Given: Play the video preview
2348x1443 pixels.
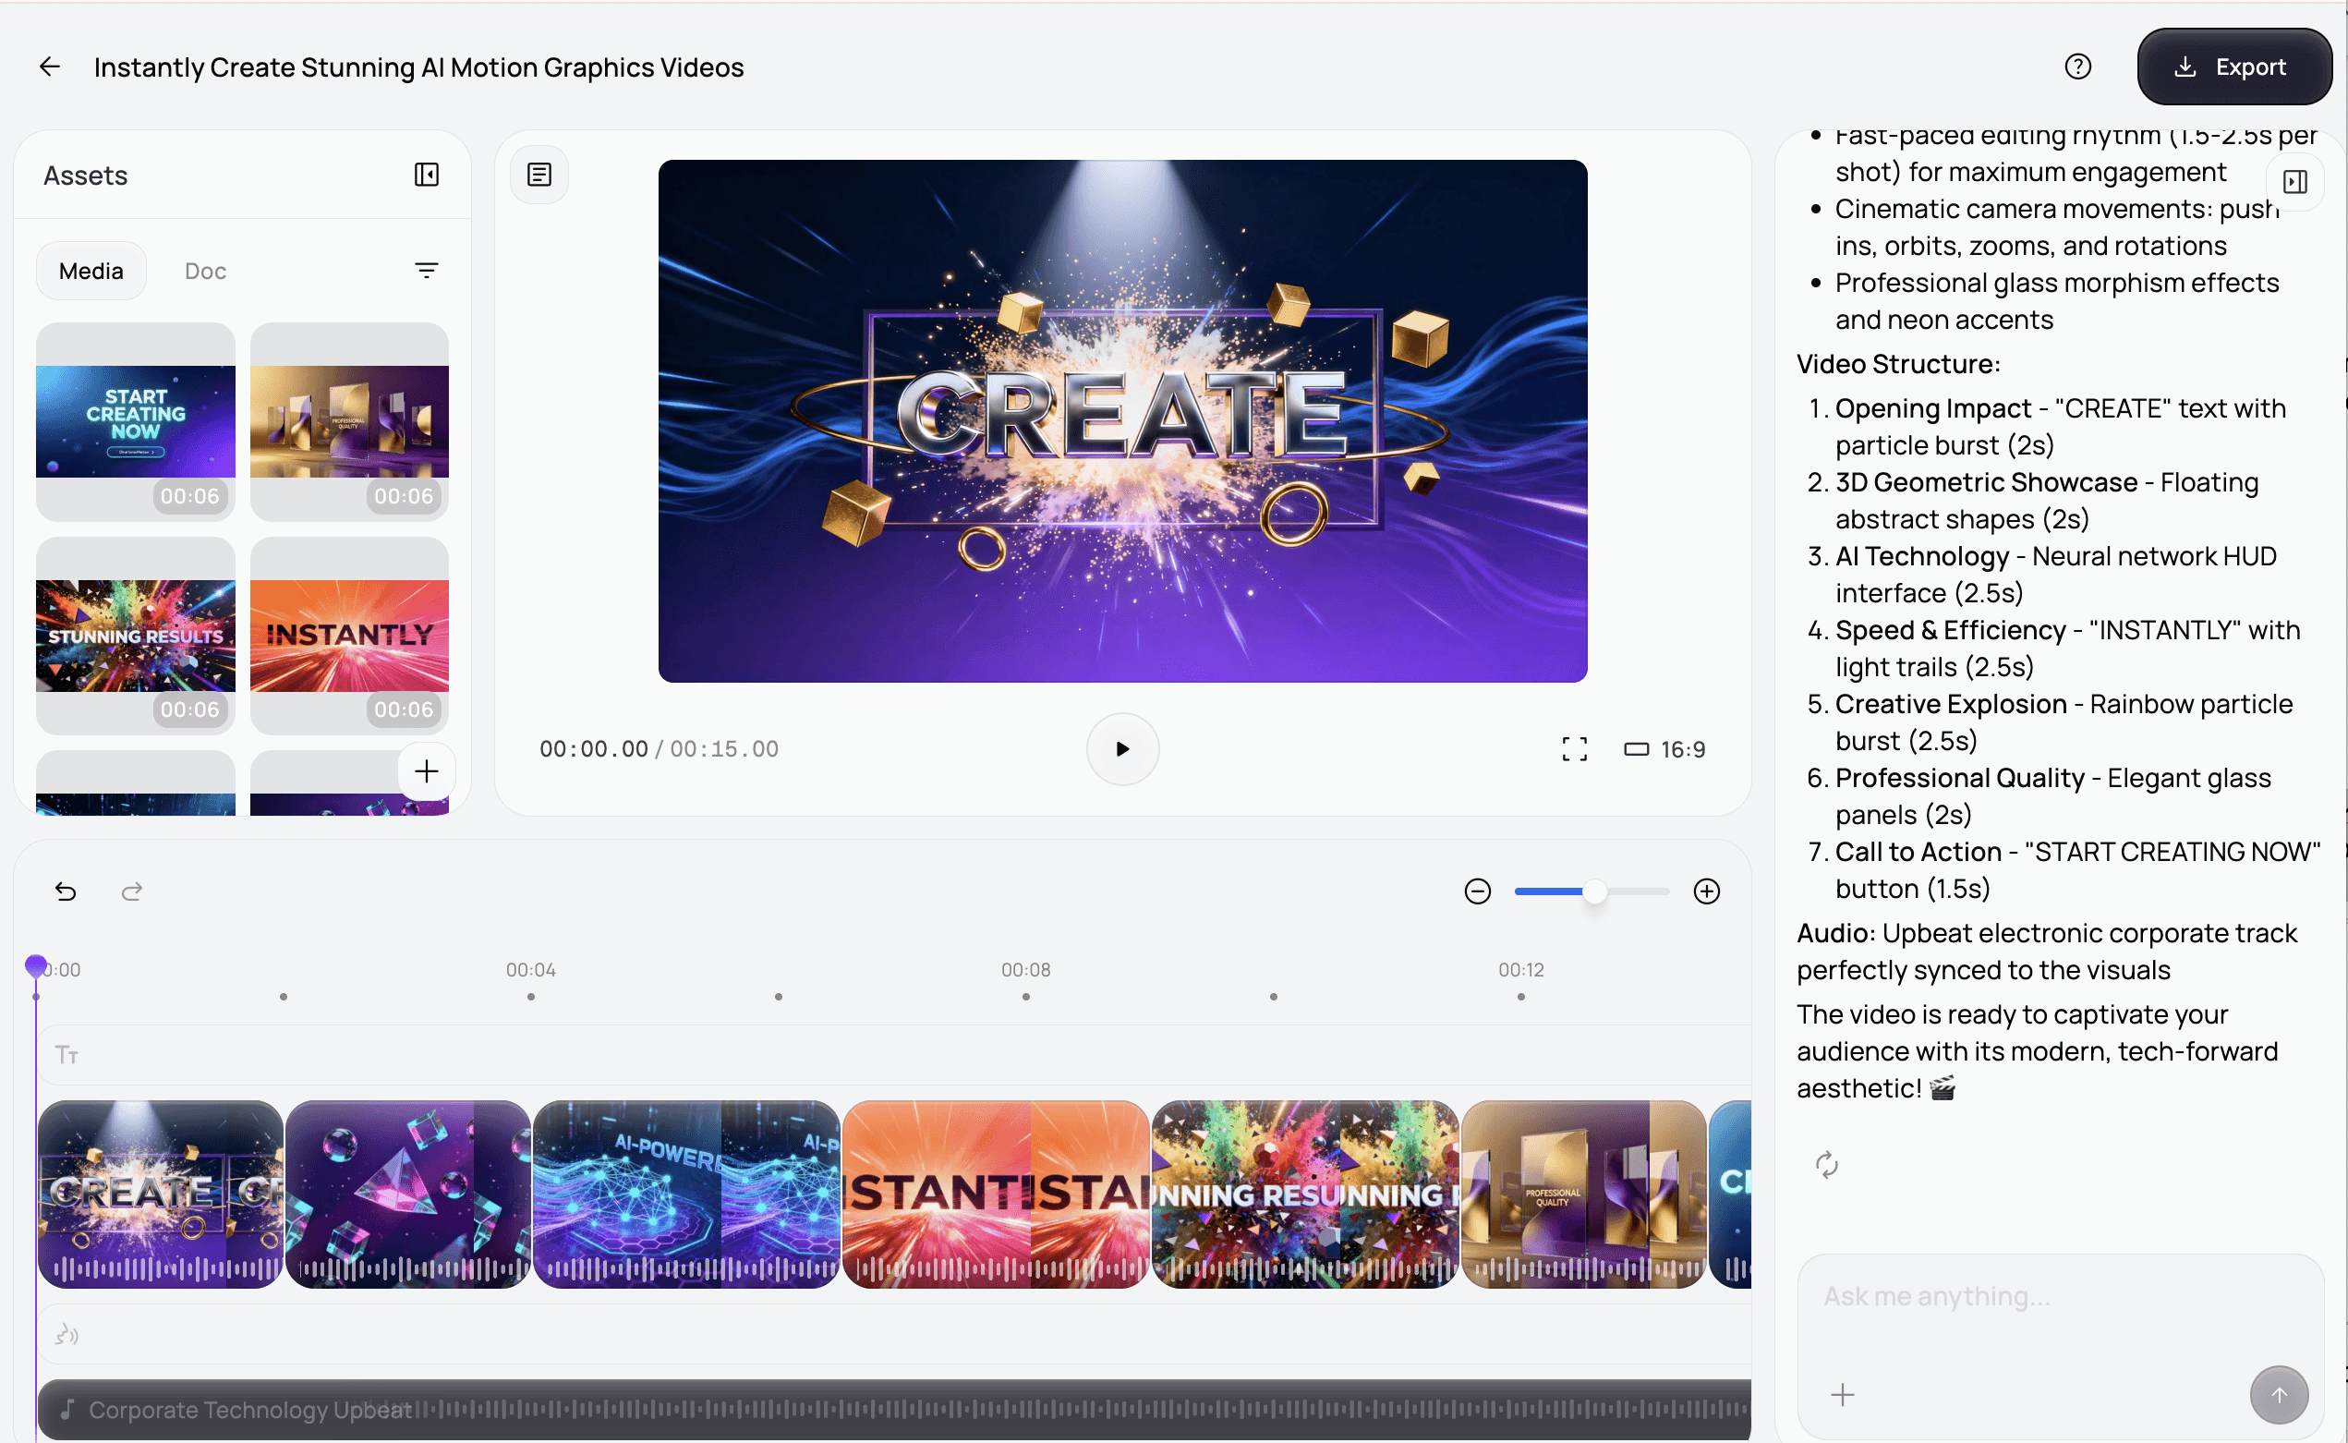Looking at the screenshot, I should 1122,749.
